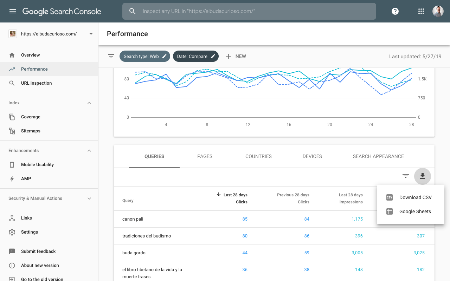This screenshot has width=450, height=281.
Task: Edit pencil on Search type: Web chip
Action: (x=164, y=56)
